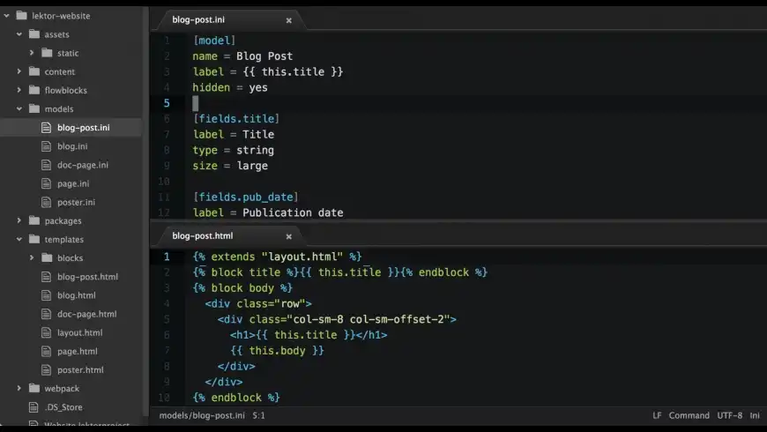The width and height of the screenshot is (767, 432).
Task: Click the layout.html file icon
Action: click(46, 332)
